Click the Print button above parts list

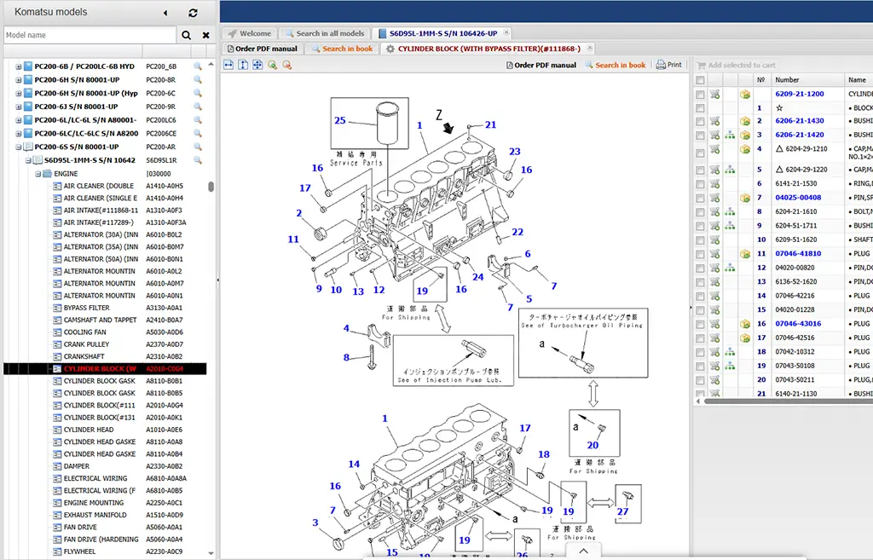click(x=669, y=65)
